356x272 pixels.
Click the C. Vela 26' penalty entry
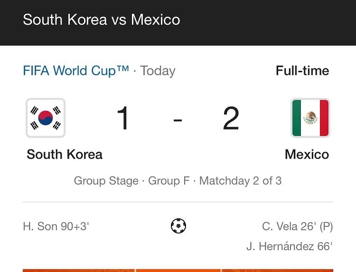tap(298, 226)
